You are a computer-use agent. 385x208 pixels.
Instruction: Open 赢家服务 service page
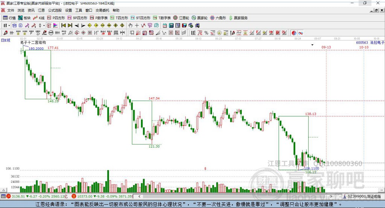tap(238, 18)
